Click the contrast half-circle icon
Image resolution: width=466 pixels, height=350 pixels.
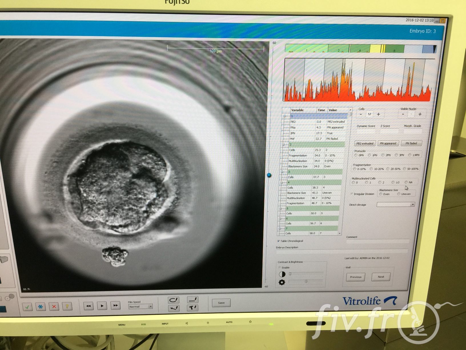click(x=282, y=274)
